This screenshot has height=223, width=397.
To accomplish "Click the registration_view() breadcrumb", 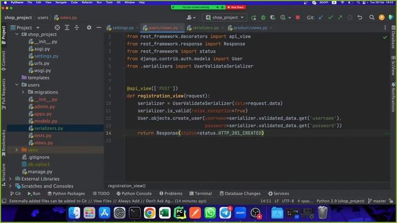I will [127, 186].
